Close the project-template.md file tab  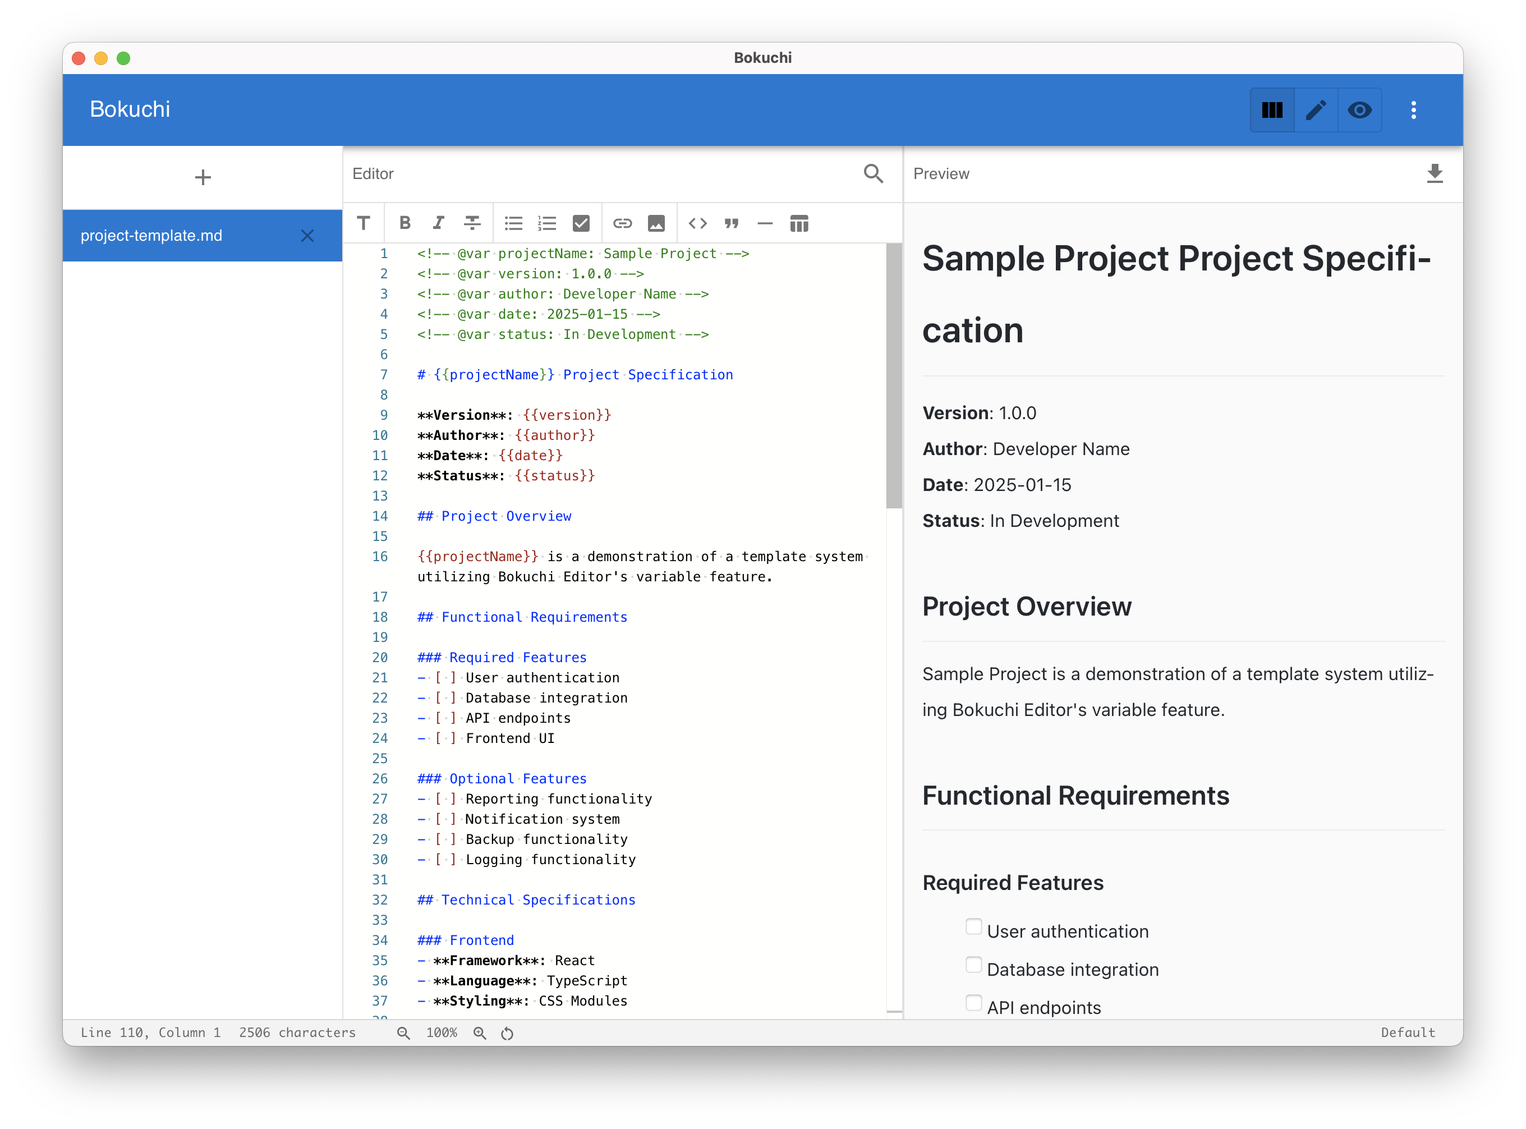coord(307,236)
